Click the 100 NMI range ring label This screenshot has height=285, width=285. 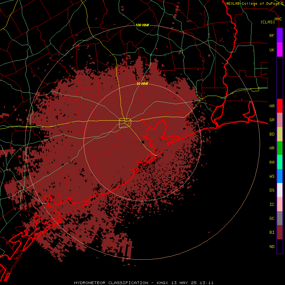pyautogui.click(x=142, y=25)
